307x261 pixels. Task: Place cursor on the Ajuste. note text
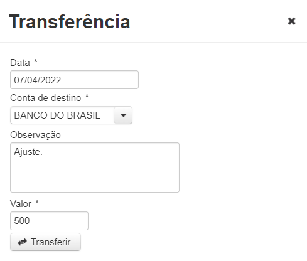coord(28,152)
